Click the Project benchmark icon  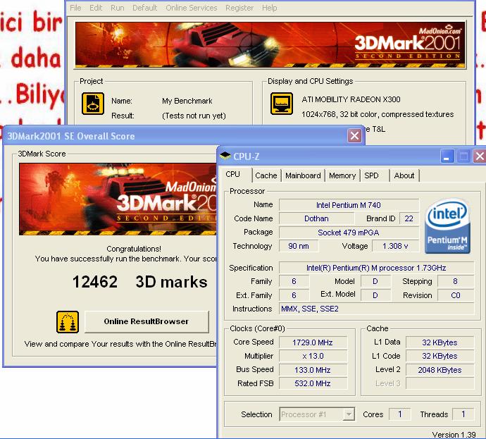[x=93, y=104]
